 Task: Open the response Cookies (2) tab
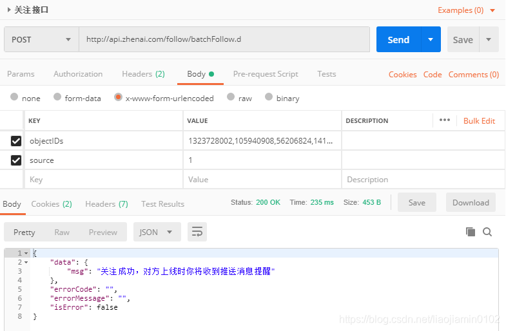52,204
